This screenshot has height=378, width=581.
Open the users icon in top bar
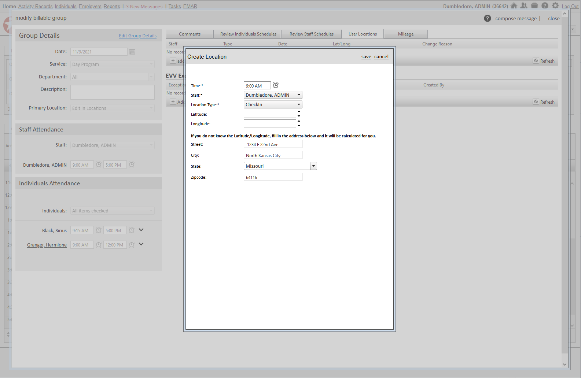coord(524,5)
